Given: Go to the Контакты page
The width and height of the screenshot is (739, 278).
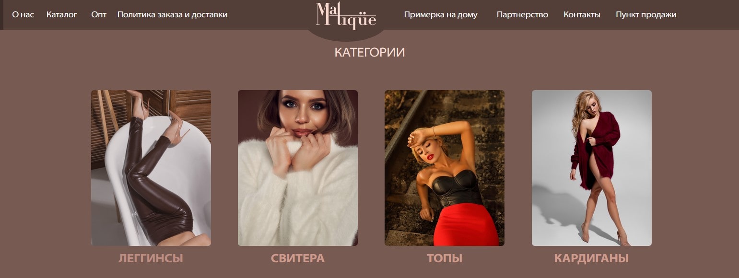Looking at the screenshot, I should (x=582, y=14).
